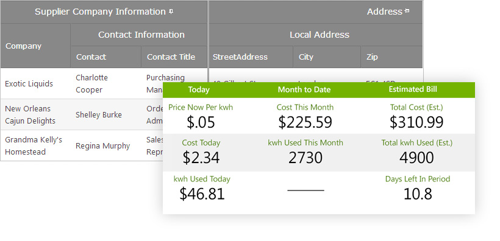
Task: Select the Shelley Burke contact cell
Action: pos(105,114)
